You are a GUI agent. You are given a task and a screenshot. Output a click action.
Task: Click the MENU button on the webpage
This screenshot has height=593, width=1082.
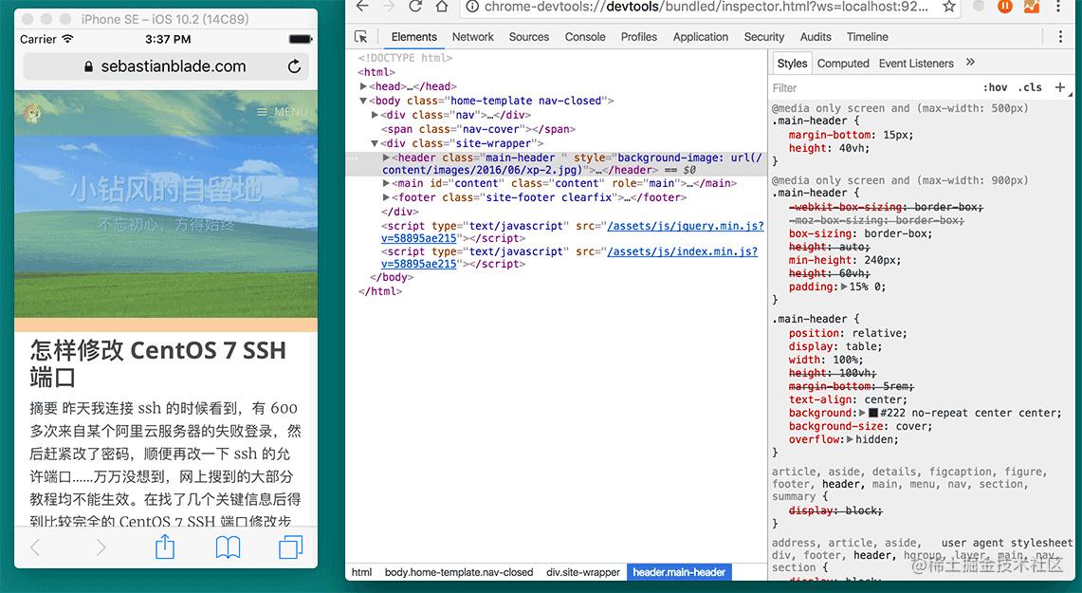click(x=281, y=111)
